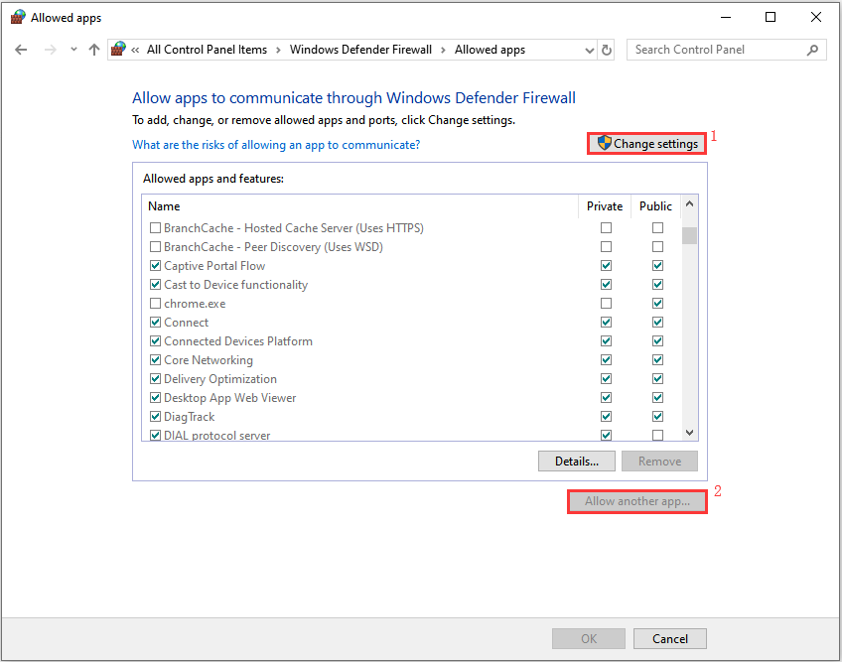Focus the Search Control Panel field
The width and height of the screenshot is (842, 662).
click(x=726, y=50)
